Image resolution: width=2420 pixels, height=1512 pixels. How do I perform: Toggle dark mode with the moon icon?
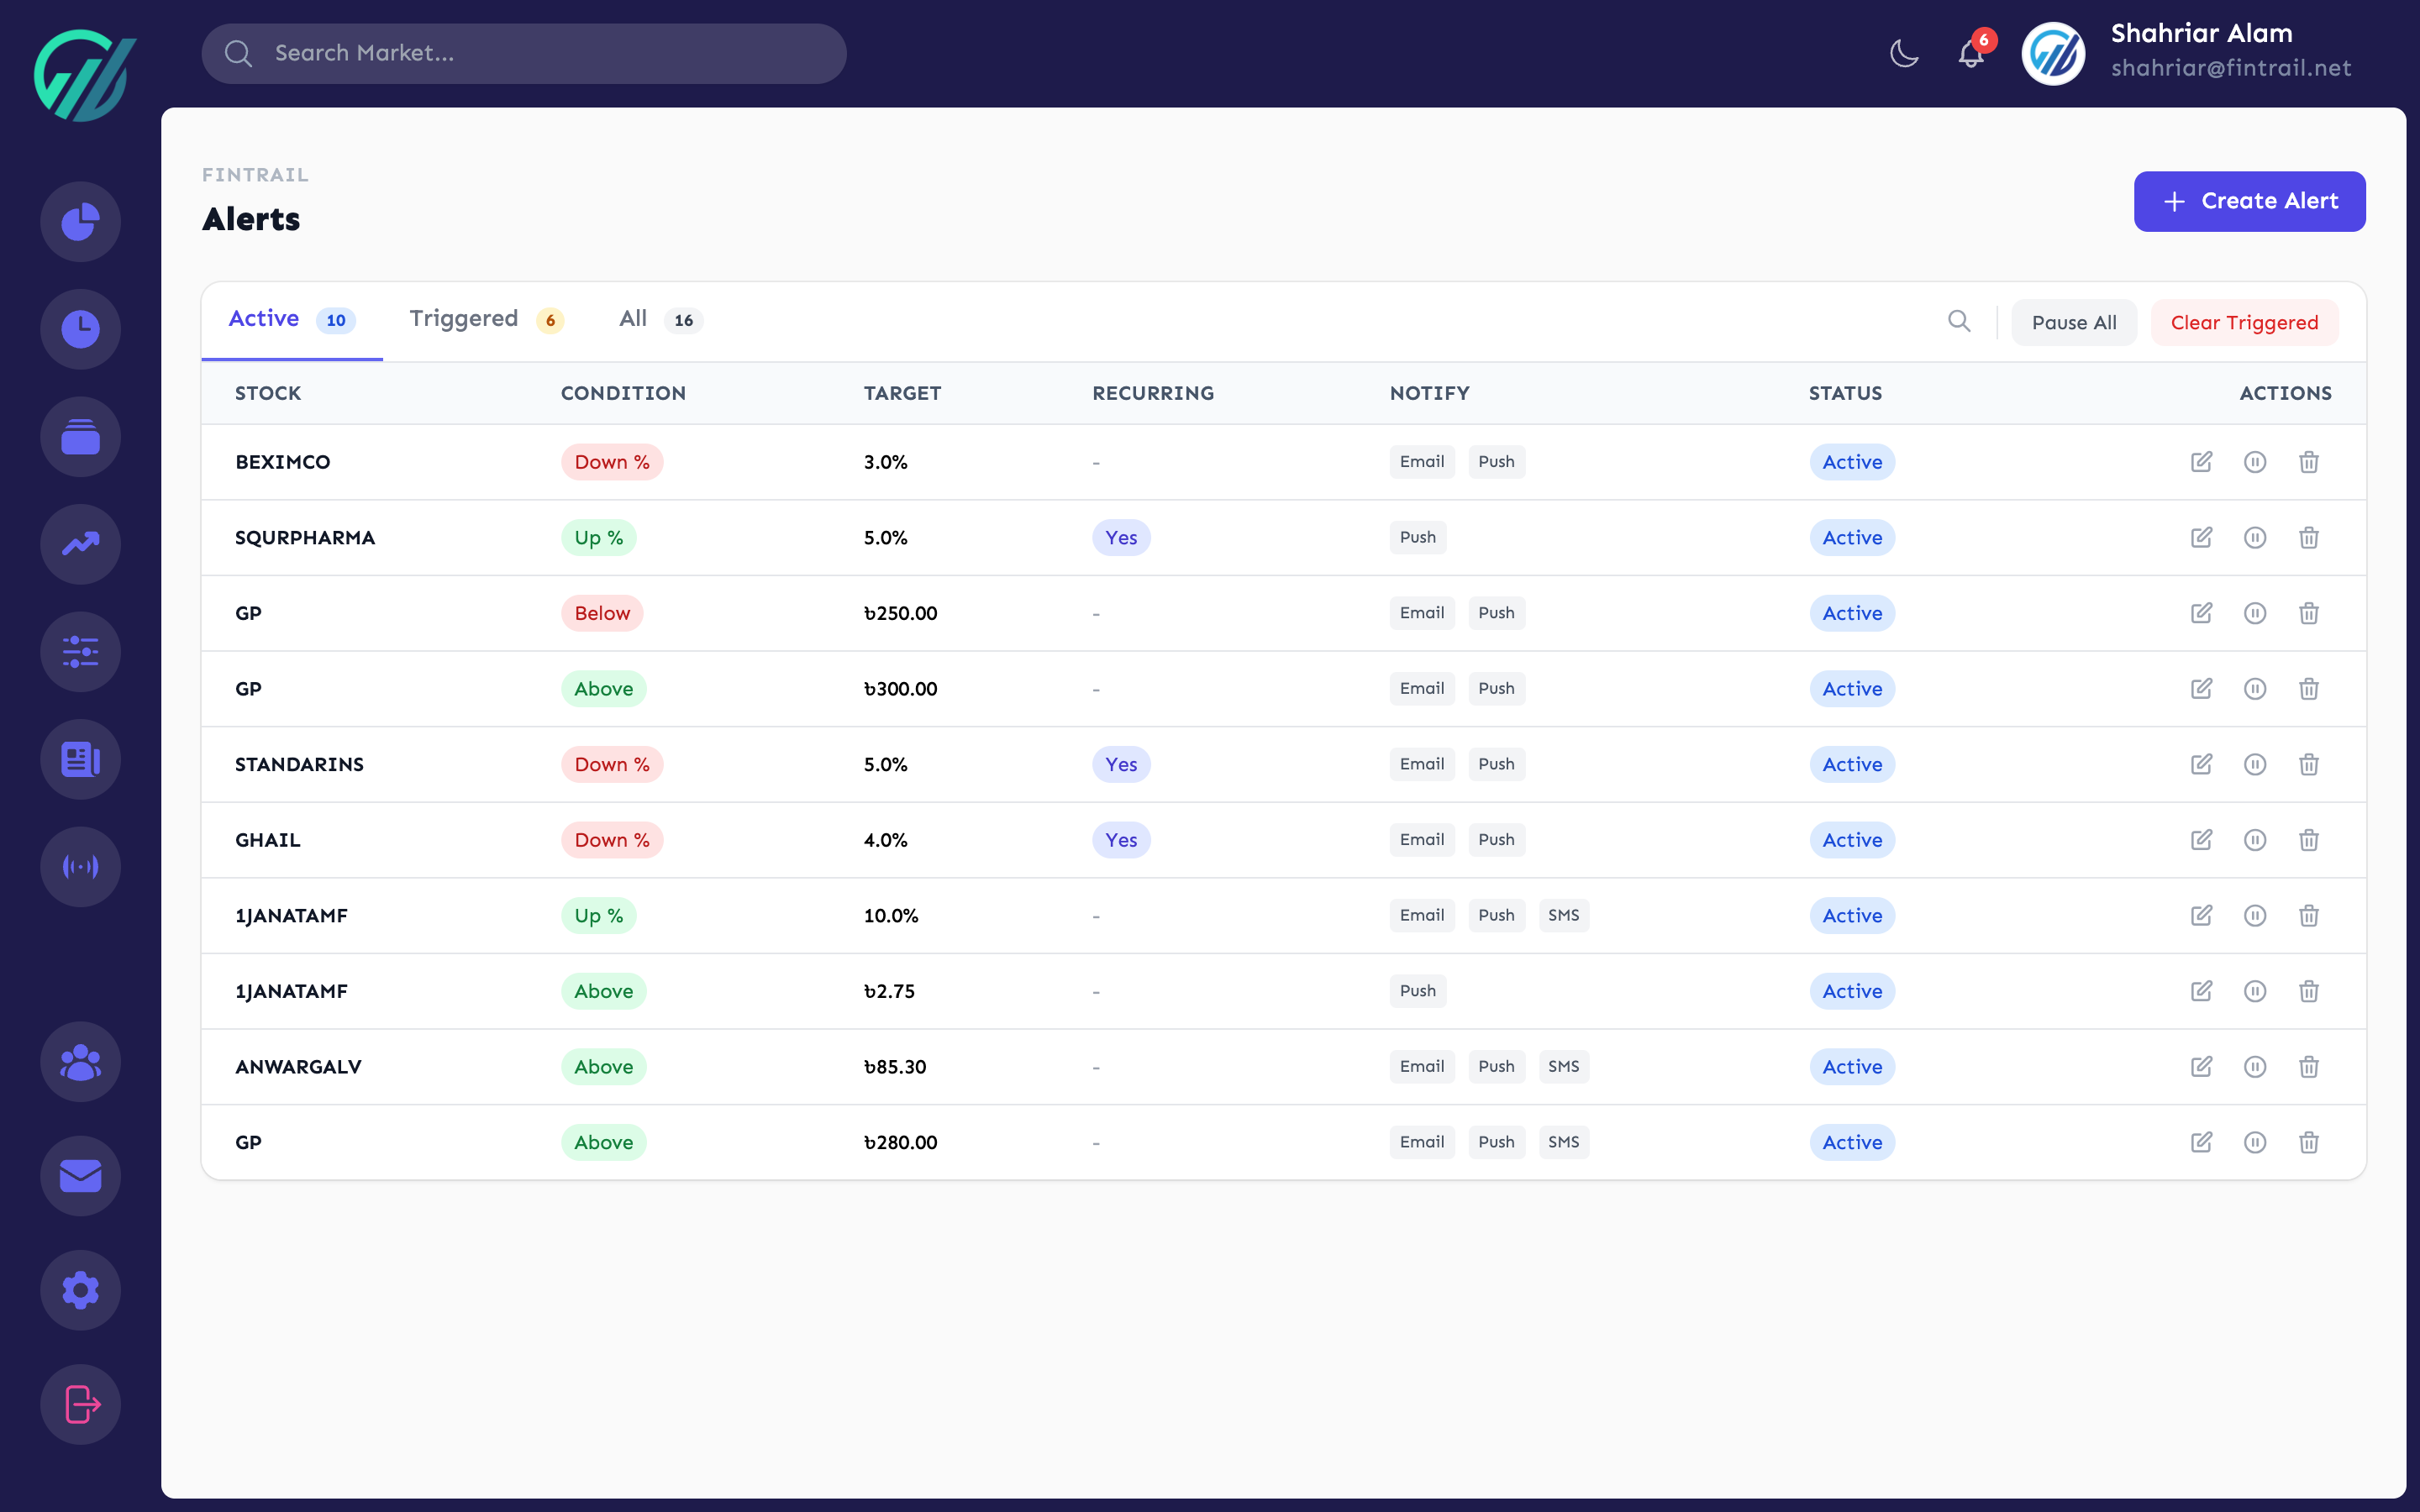click(x=1903, y=53)
